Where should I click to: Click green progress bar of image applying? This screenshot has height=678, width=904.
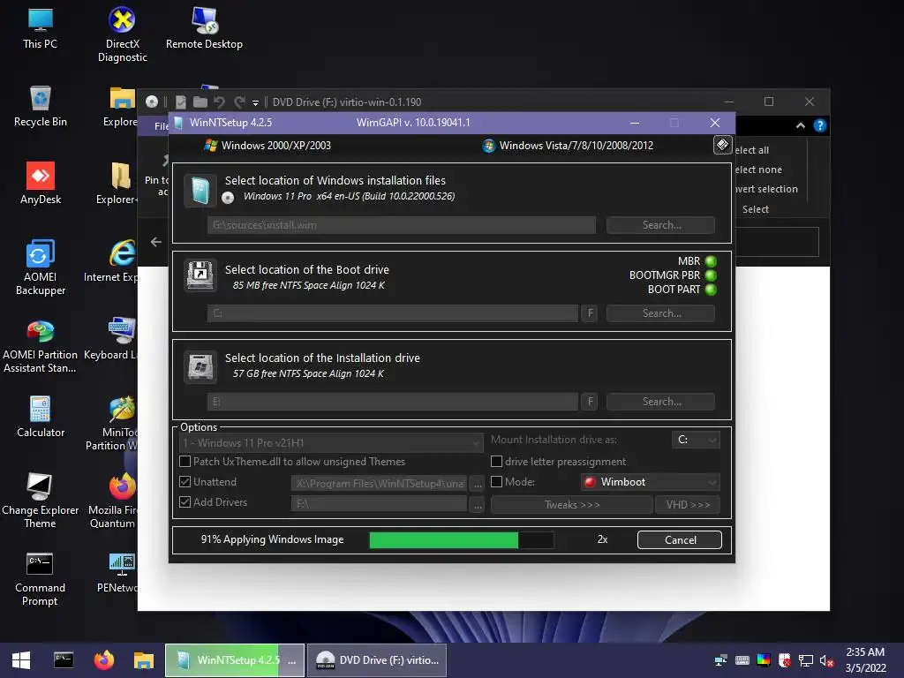pos(461,540)
